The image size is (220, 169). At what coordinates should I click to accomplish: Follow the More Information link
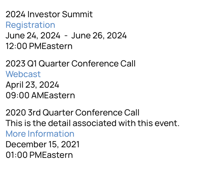(40, 134)
